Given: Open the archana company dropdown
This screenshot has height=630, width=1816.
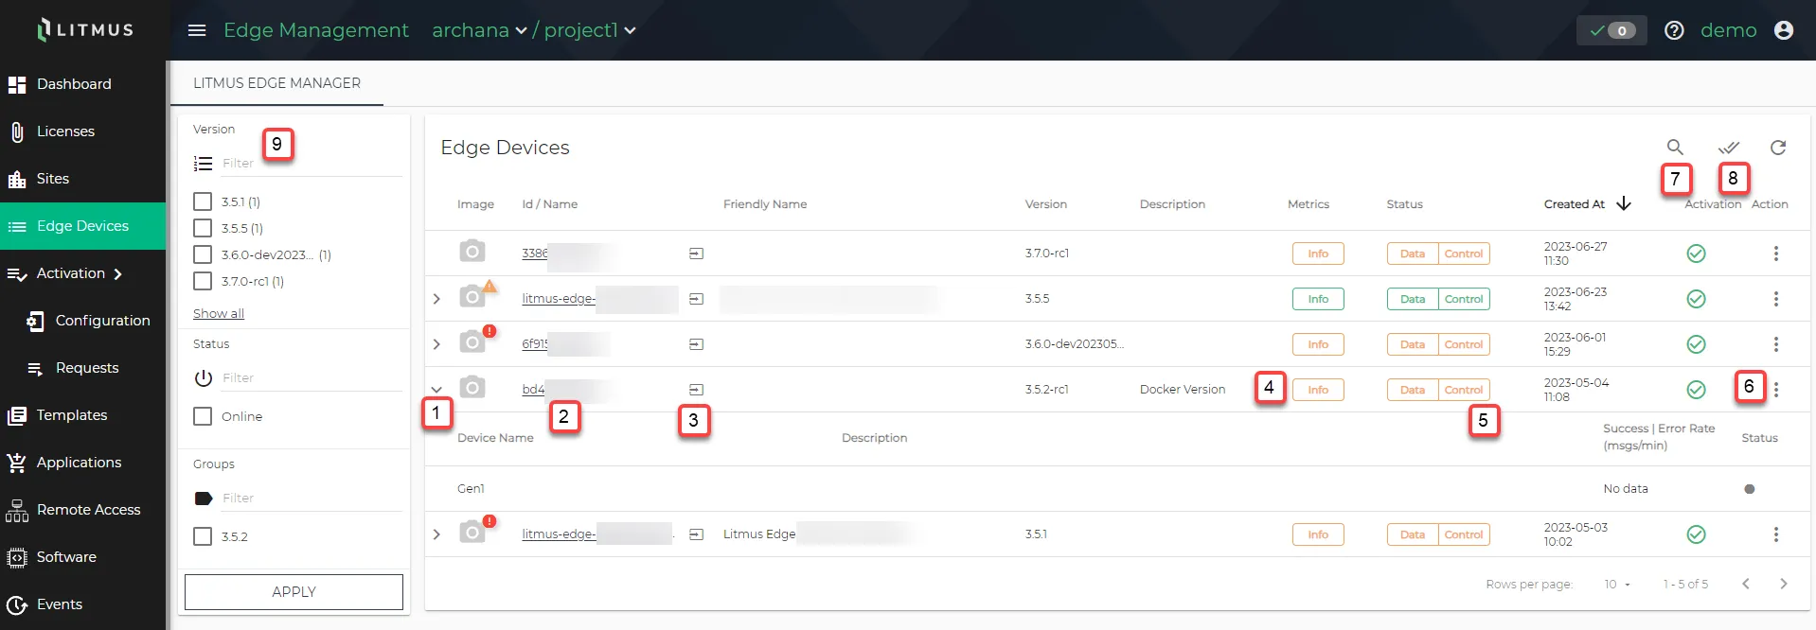Looking at the screenshot, I should click(479, 30).
